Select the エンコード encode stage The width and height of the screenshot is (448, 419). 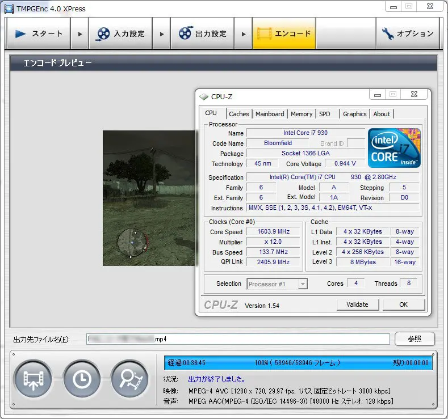tap(284, 33)
